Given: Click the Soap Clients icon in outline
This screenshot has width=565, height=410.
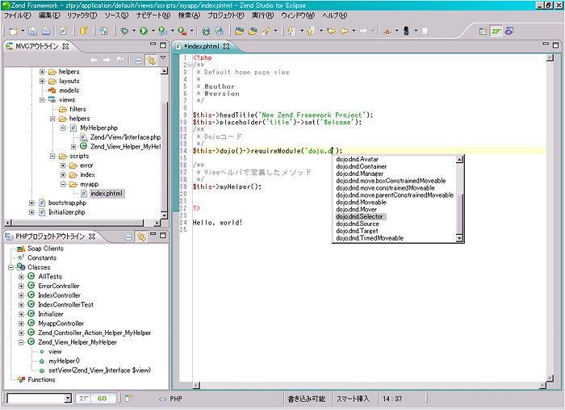Looking at the screenshot, I should 21,249.
